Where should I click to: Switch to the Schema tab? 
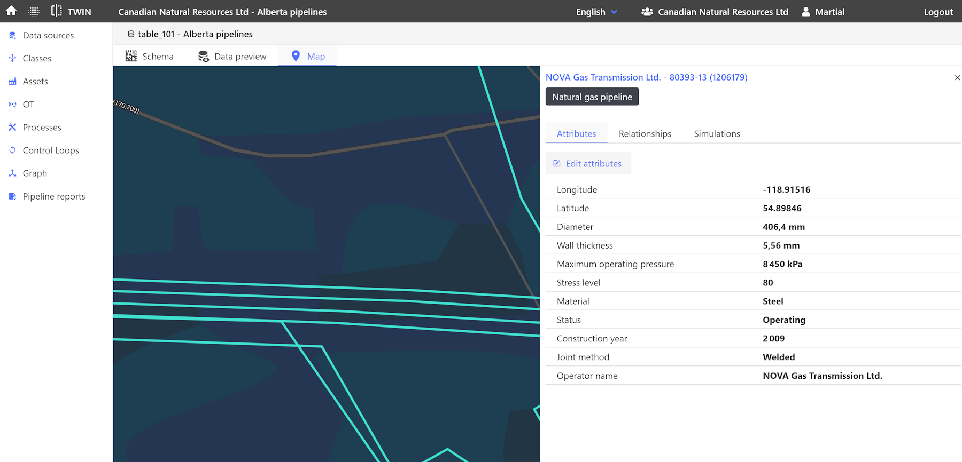(149, 56)
